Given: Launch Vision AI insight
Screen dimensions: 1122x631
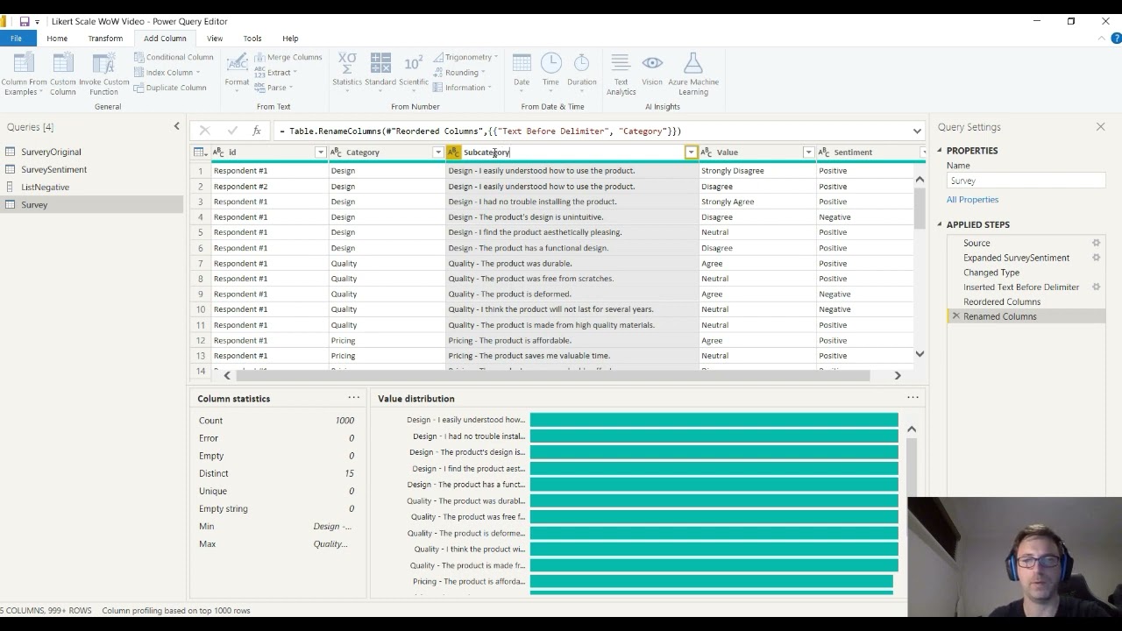Looking at the screenshot, I should click(652, 70).
